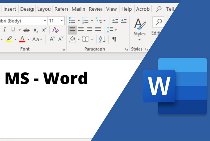Toggle strikethrough formatting
The image size is (210, 141).
click(26, 30)
